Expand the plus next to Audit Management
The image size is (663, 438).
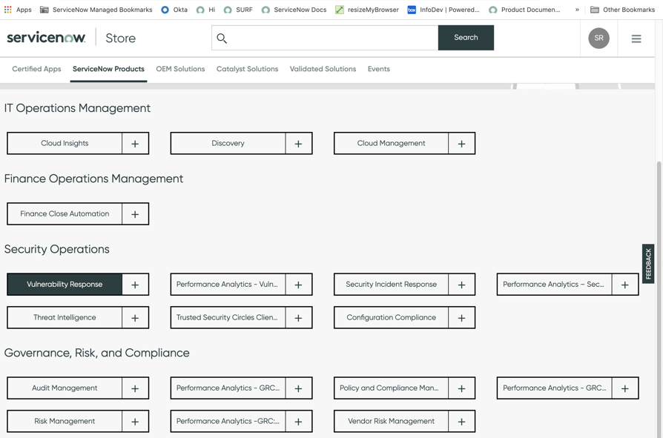[x=135, y=388]
